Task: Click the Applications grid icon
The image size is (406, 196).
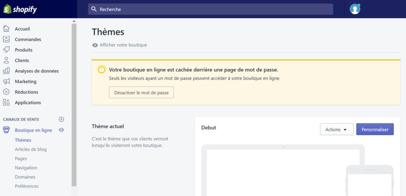Action: pyautogui.click(x=6, y=103)
